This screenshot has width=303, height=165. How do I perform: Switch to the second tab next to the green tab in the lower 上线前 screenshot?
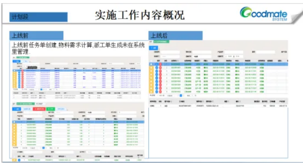click(x=40, y=104)
